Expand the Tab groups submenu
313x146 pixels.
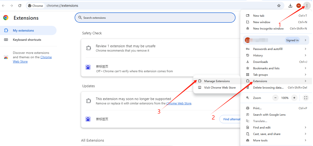pyautogui.click(x=276, y=75)
